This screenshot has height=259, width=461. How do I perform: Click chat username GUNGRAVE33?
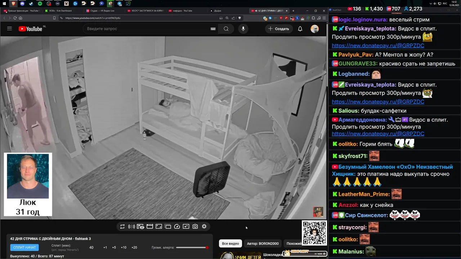coord(358,64)
